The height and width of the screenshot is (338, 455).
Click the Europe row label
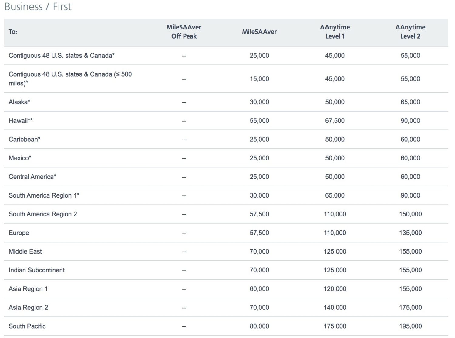coord(19,233)
